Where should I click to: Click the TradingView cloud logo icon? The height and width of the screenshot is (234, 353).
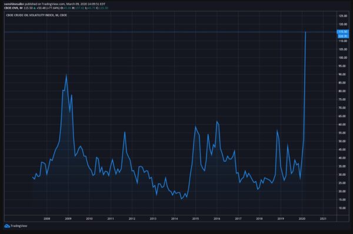click(7, 226)
